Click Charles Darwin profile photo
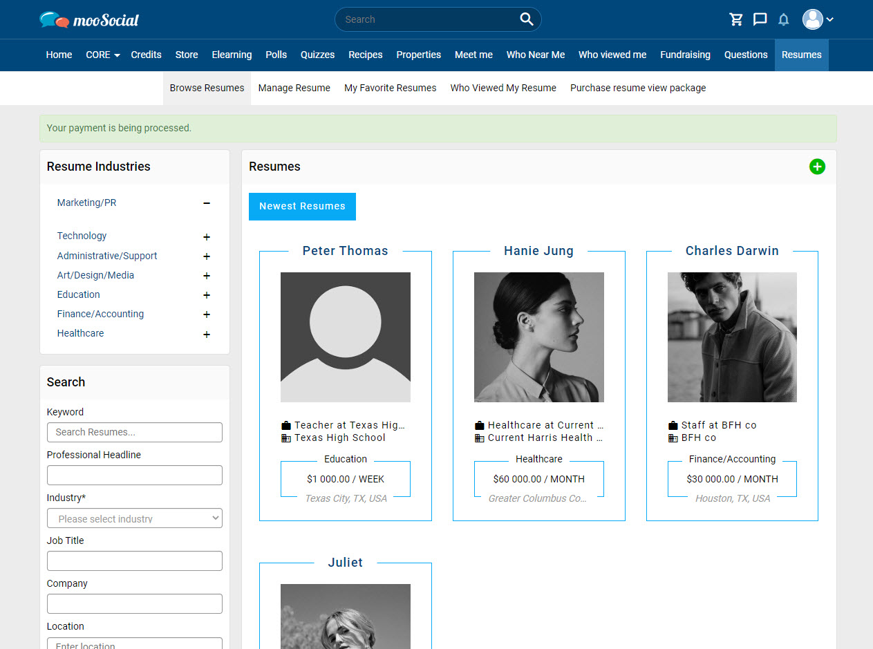 point(732,337)
